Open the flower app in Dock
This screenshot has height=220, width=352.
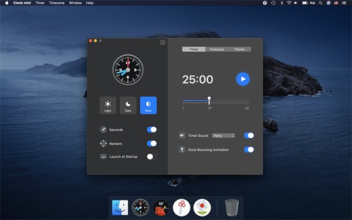click(x=202, y=208)
